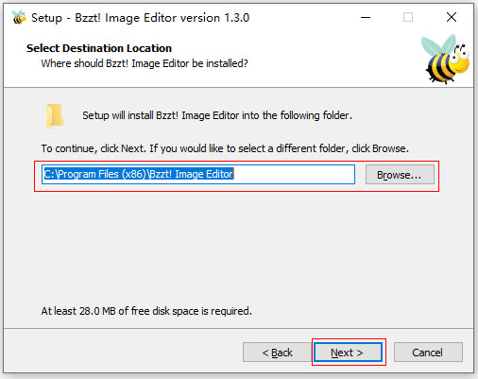This screenshot has height=379, width=478.
Task: Go back with the Back button
Action: click(x=277, y=353)
